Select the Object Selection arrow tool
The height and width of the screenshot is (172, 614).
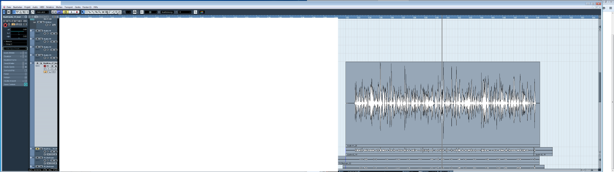[83, 12]
